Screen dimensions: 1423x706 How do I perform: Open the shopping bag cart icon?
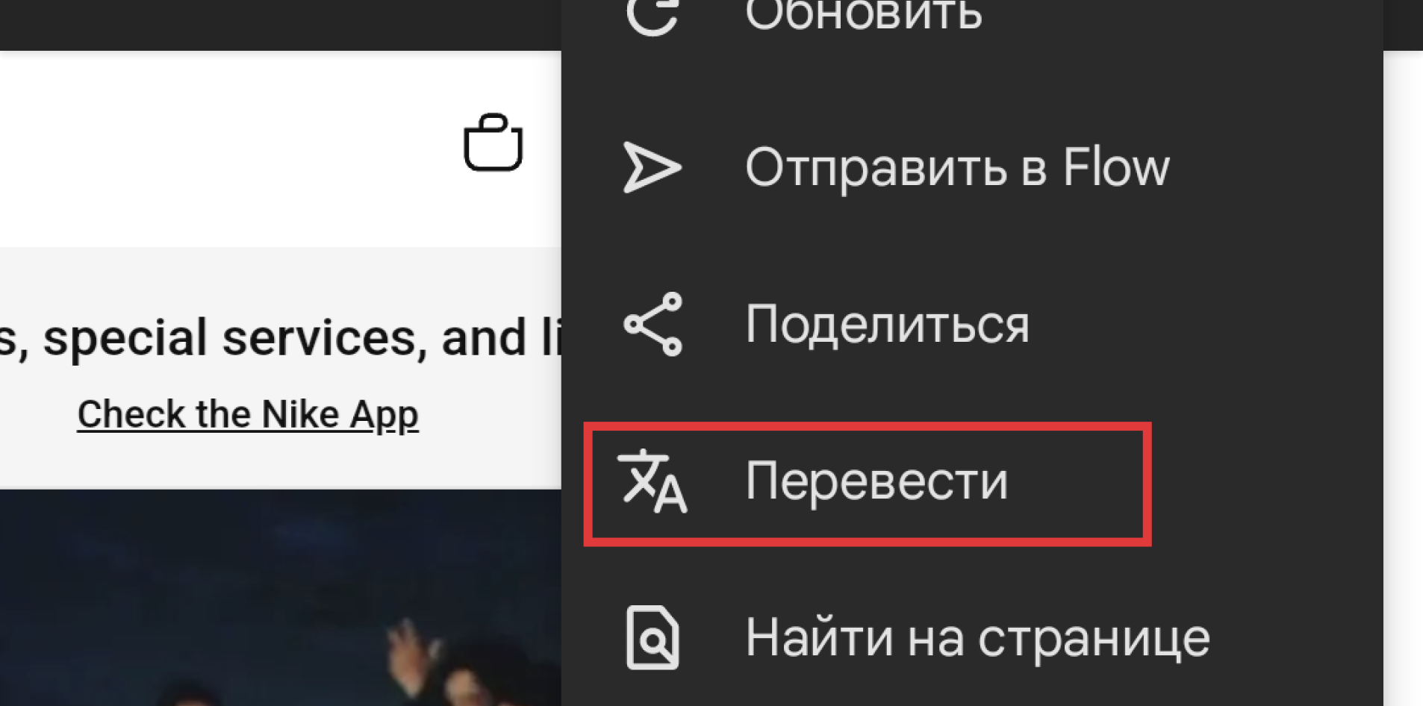[493, 142]
